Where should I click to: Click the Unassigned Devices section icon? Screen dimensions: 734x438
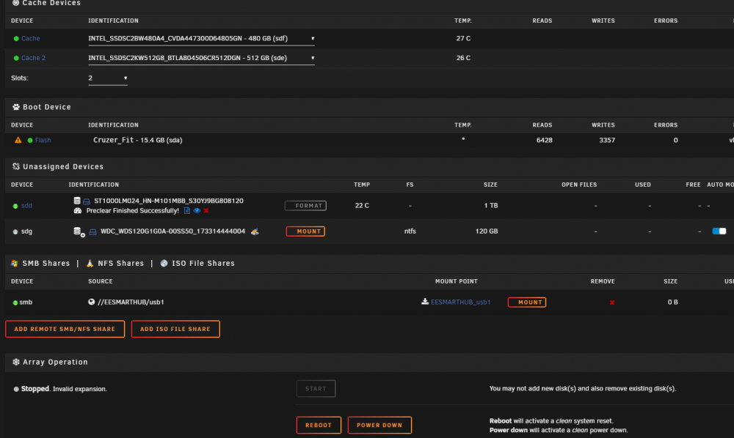16,167
